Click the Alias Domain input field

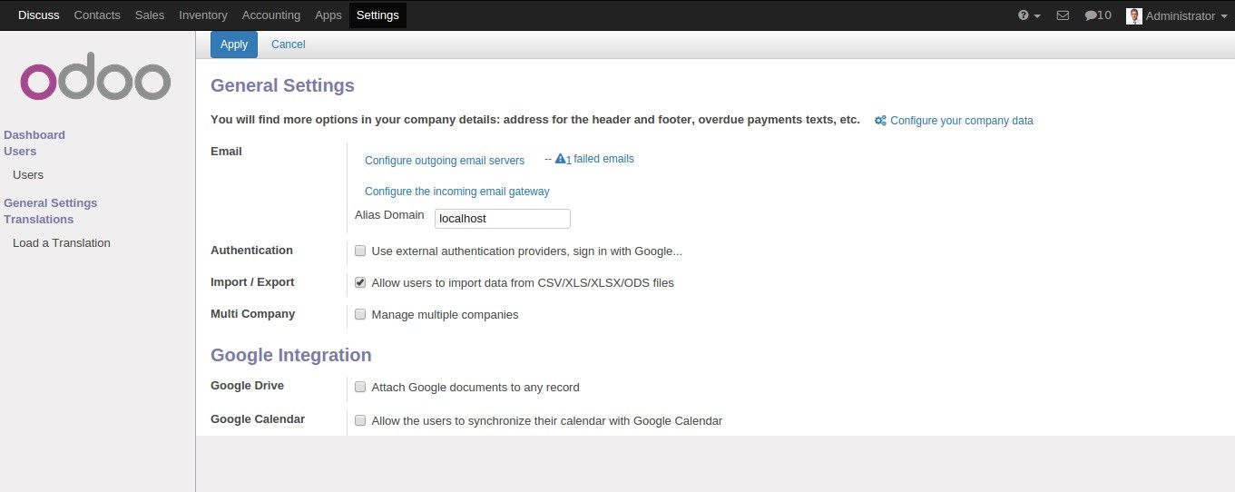[x=503, y=219]
